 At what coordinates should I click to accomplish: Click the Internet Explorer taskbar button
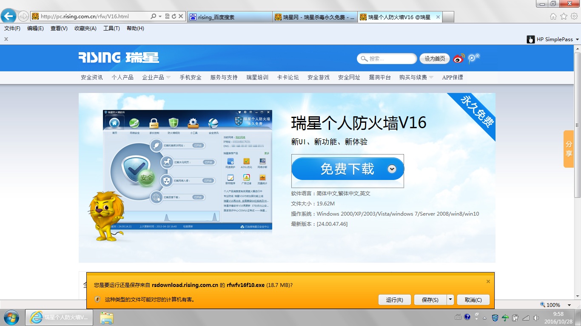(x=59, y=318)
